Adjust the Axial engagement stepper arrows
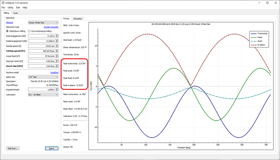The width and height of the screenshot is (280, 160). tap(57, 36)
